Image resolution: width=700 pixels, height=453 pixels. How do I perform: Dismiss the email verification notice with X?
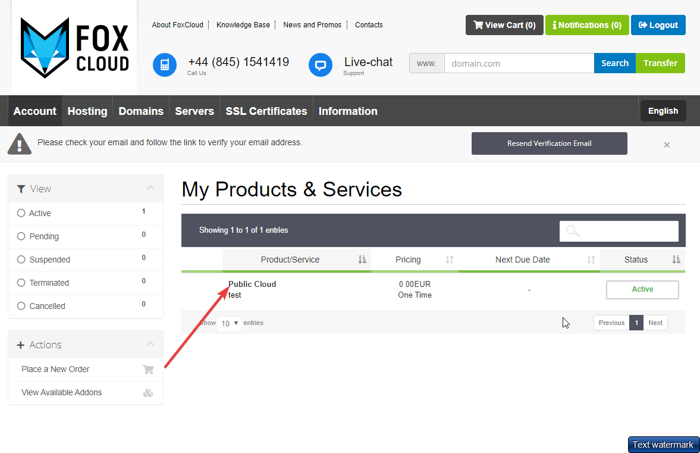tap(667, 145)
